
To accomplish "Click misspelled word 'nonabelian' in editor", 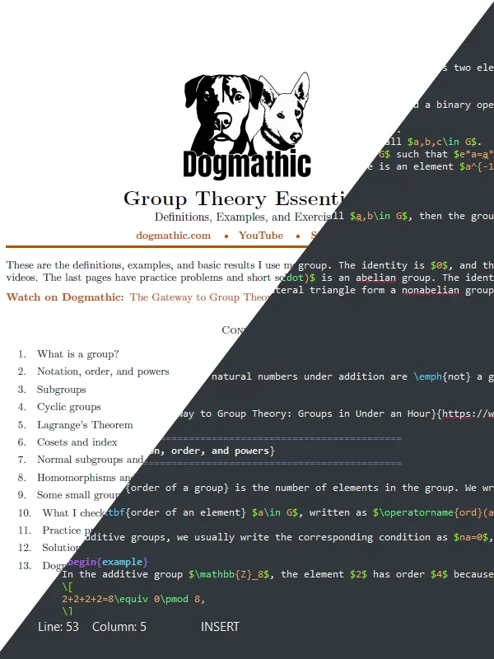I will click(x=431, y=290).
